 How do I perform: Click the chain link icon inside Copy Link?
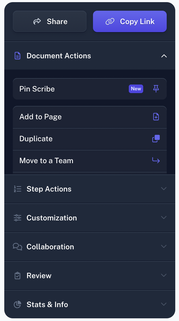pos(110,21)
